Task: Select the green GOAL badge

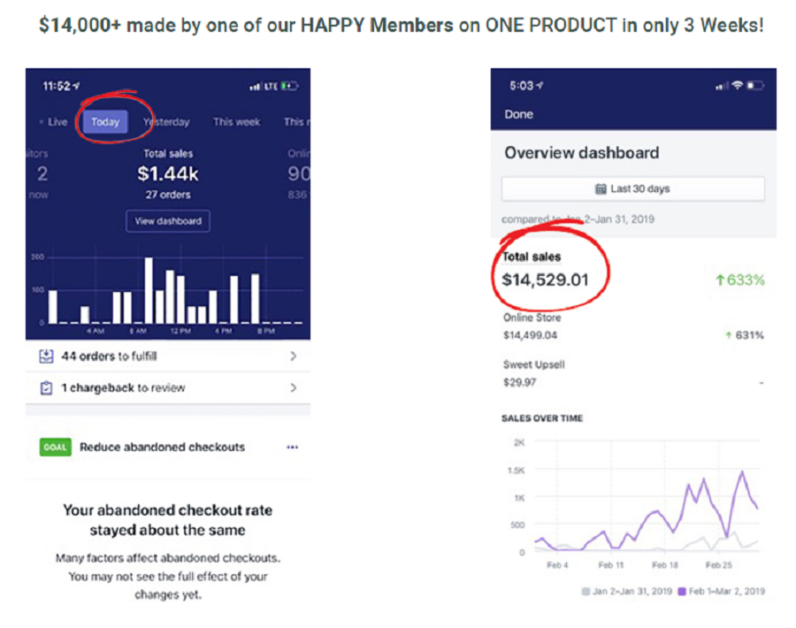Action: click(55, 448)
